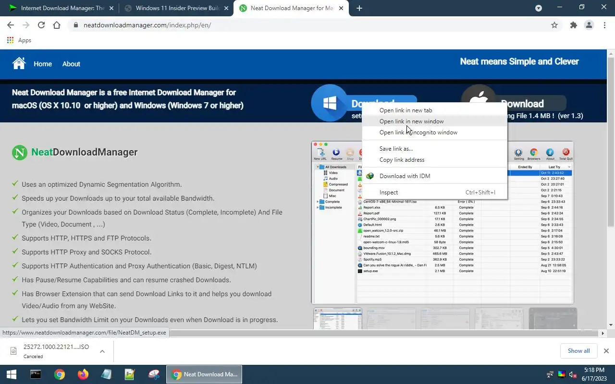Click the vertical scrollbar down arrow
Image resolution: width=615 pixels, height=384 pixels.
coord(611,325)
